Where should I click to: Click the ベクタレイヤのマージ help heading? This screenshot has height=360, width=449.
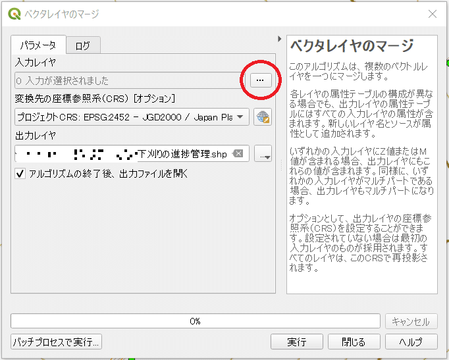(352, 46)
